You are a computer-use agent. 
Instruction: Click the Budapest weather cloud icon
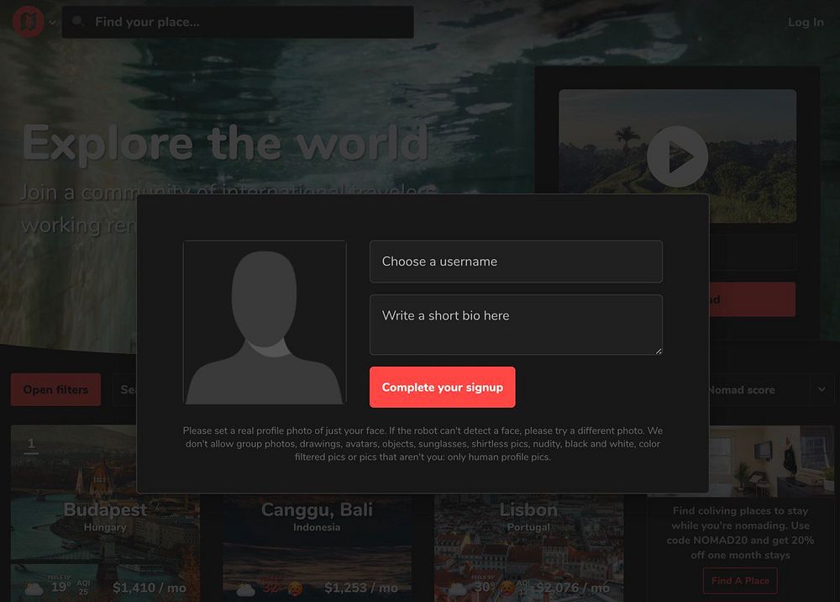(x=34, y=589)
